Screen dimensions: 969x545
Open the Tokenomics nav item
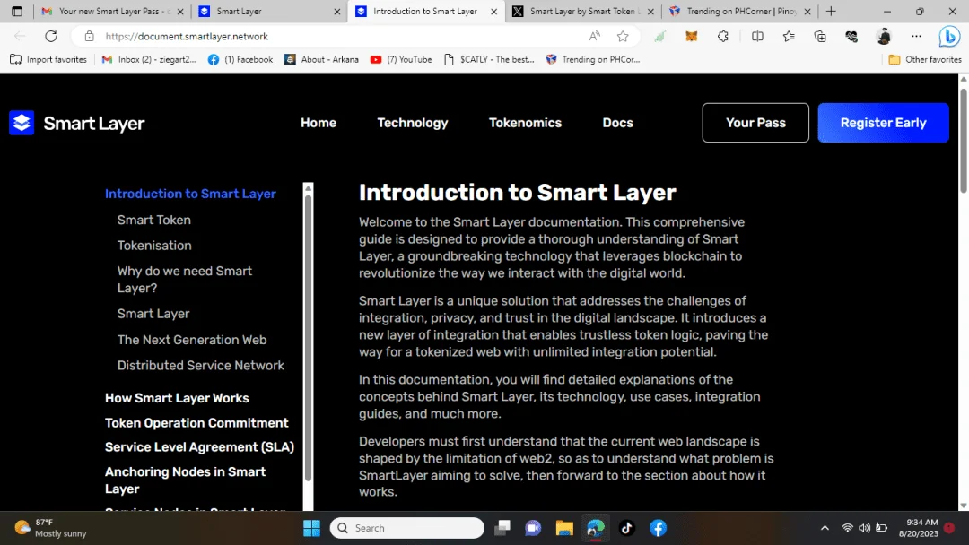click(525, 123)
